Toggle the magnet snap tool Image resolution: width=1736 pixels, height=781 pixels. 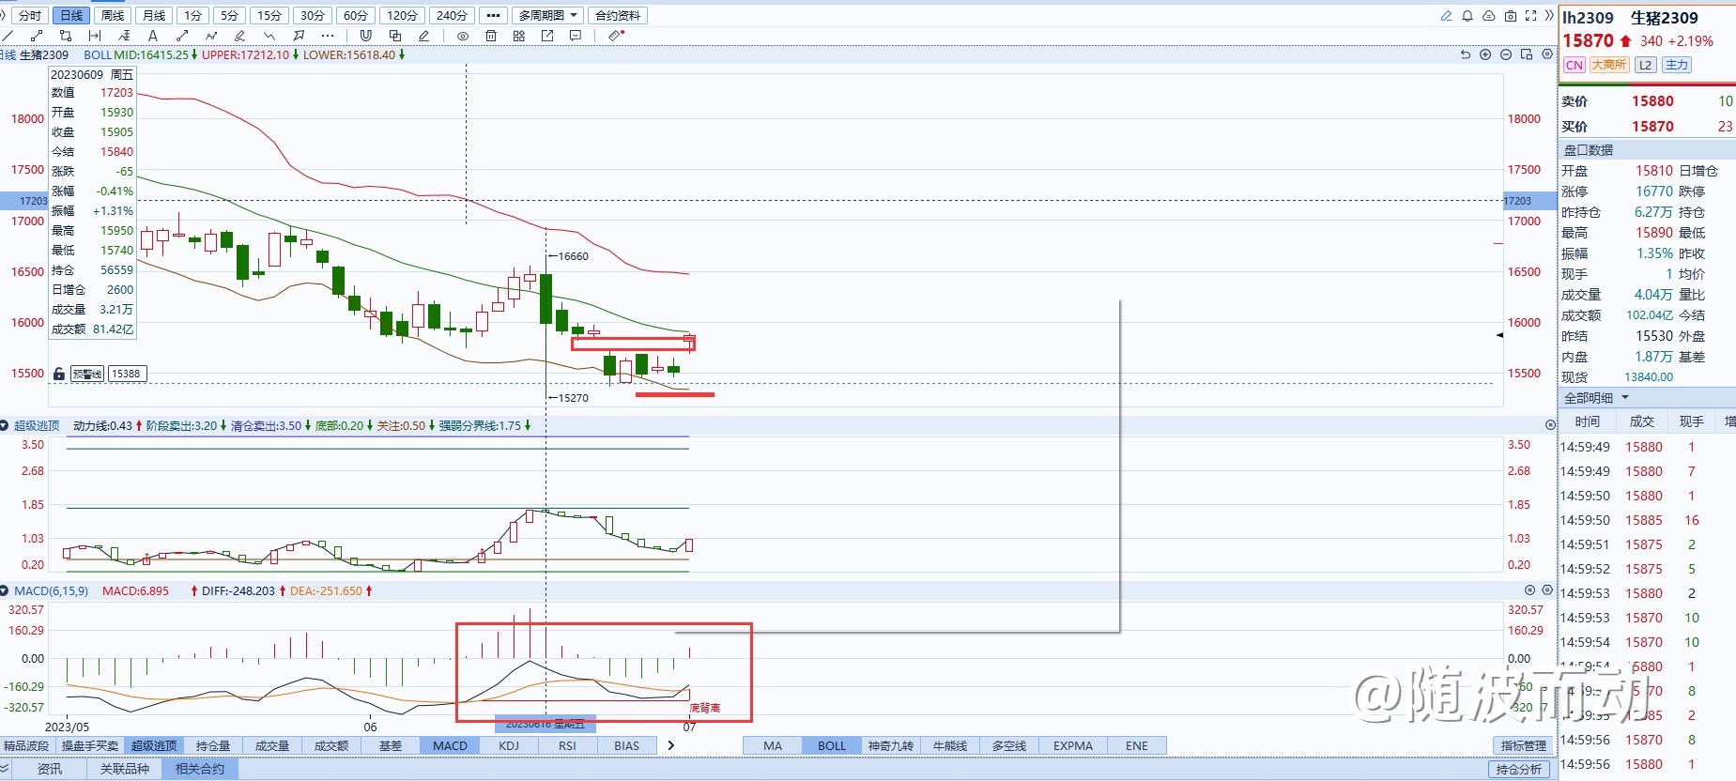(x=365, y=36)
